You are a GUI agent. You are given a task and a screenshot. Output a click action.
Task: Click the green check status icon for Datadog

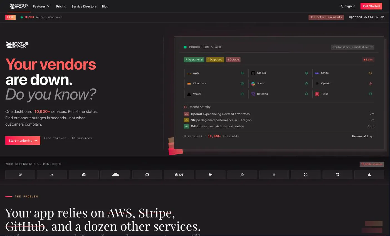pyautogui.click(x=306, y=94)
